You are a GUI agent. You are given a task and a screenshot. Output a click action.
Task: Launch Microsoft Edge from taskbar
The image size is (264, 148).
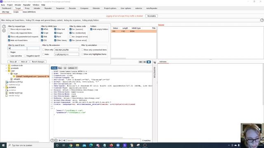(91, 145)
